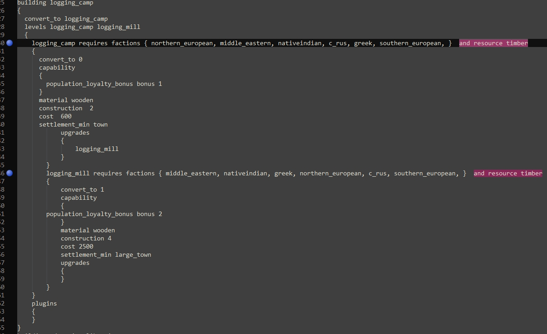Click the 'cost 2500' line
Screen dimensions: 547x334
[77, 247]
